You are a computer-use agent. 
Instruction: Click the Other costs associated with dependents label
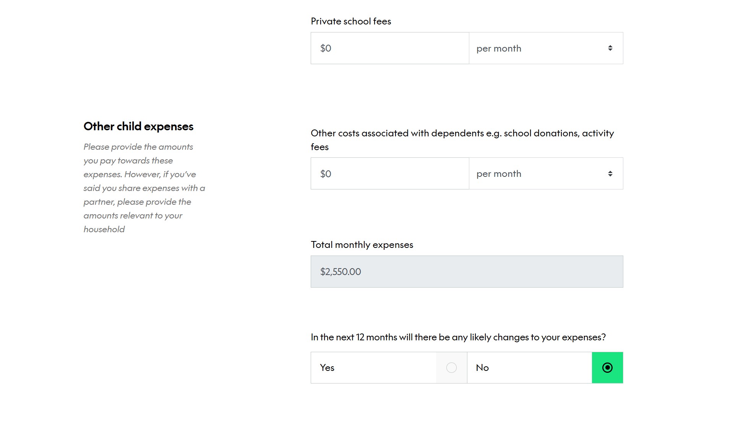[462, 140]
